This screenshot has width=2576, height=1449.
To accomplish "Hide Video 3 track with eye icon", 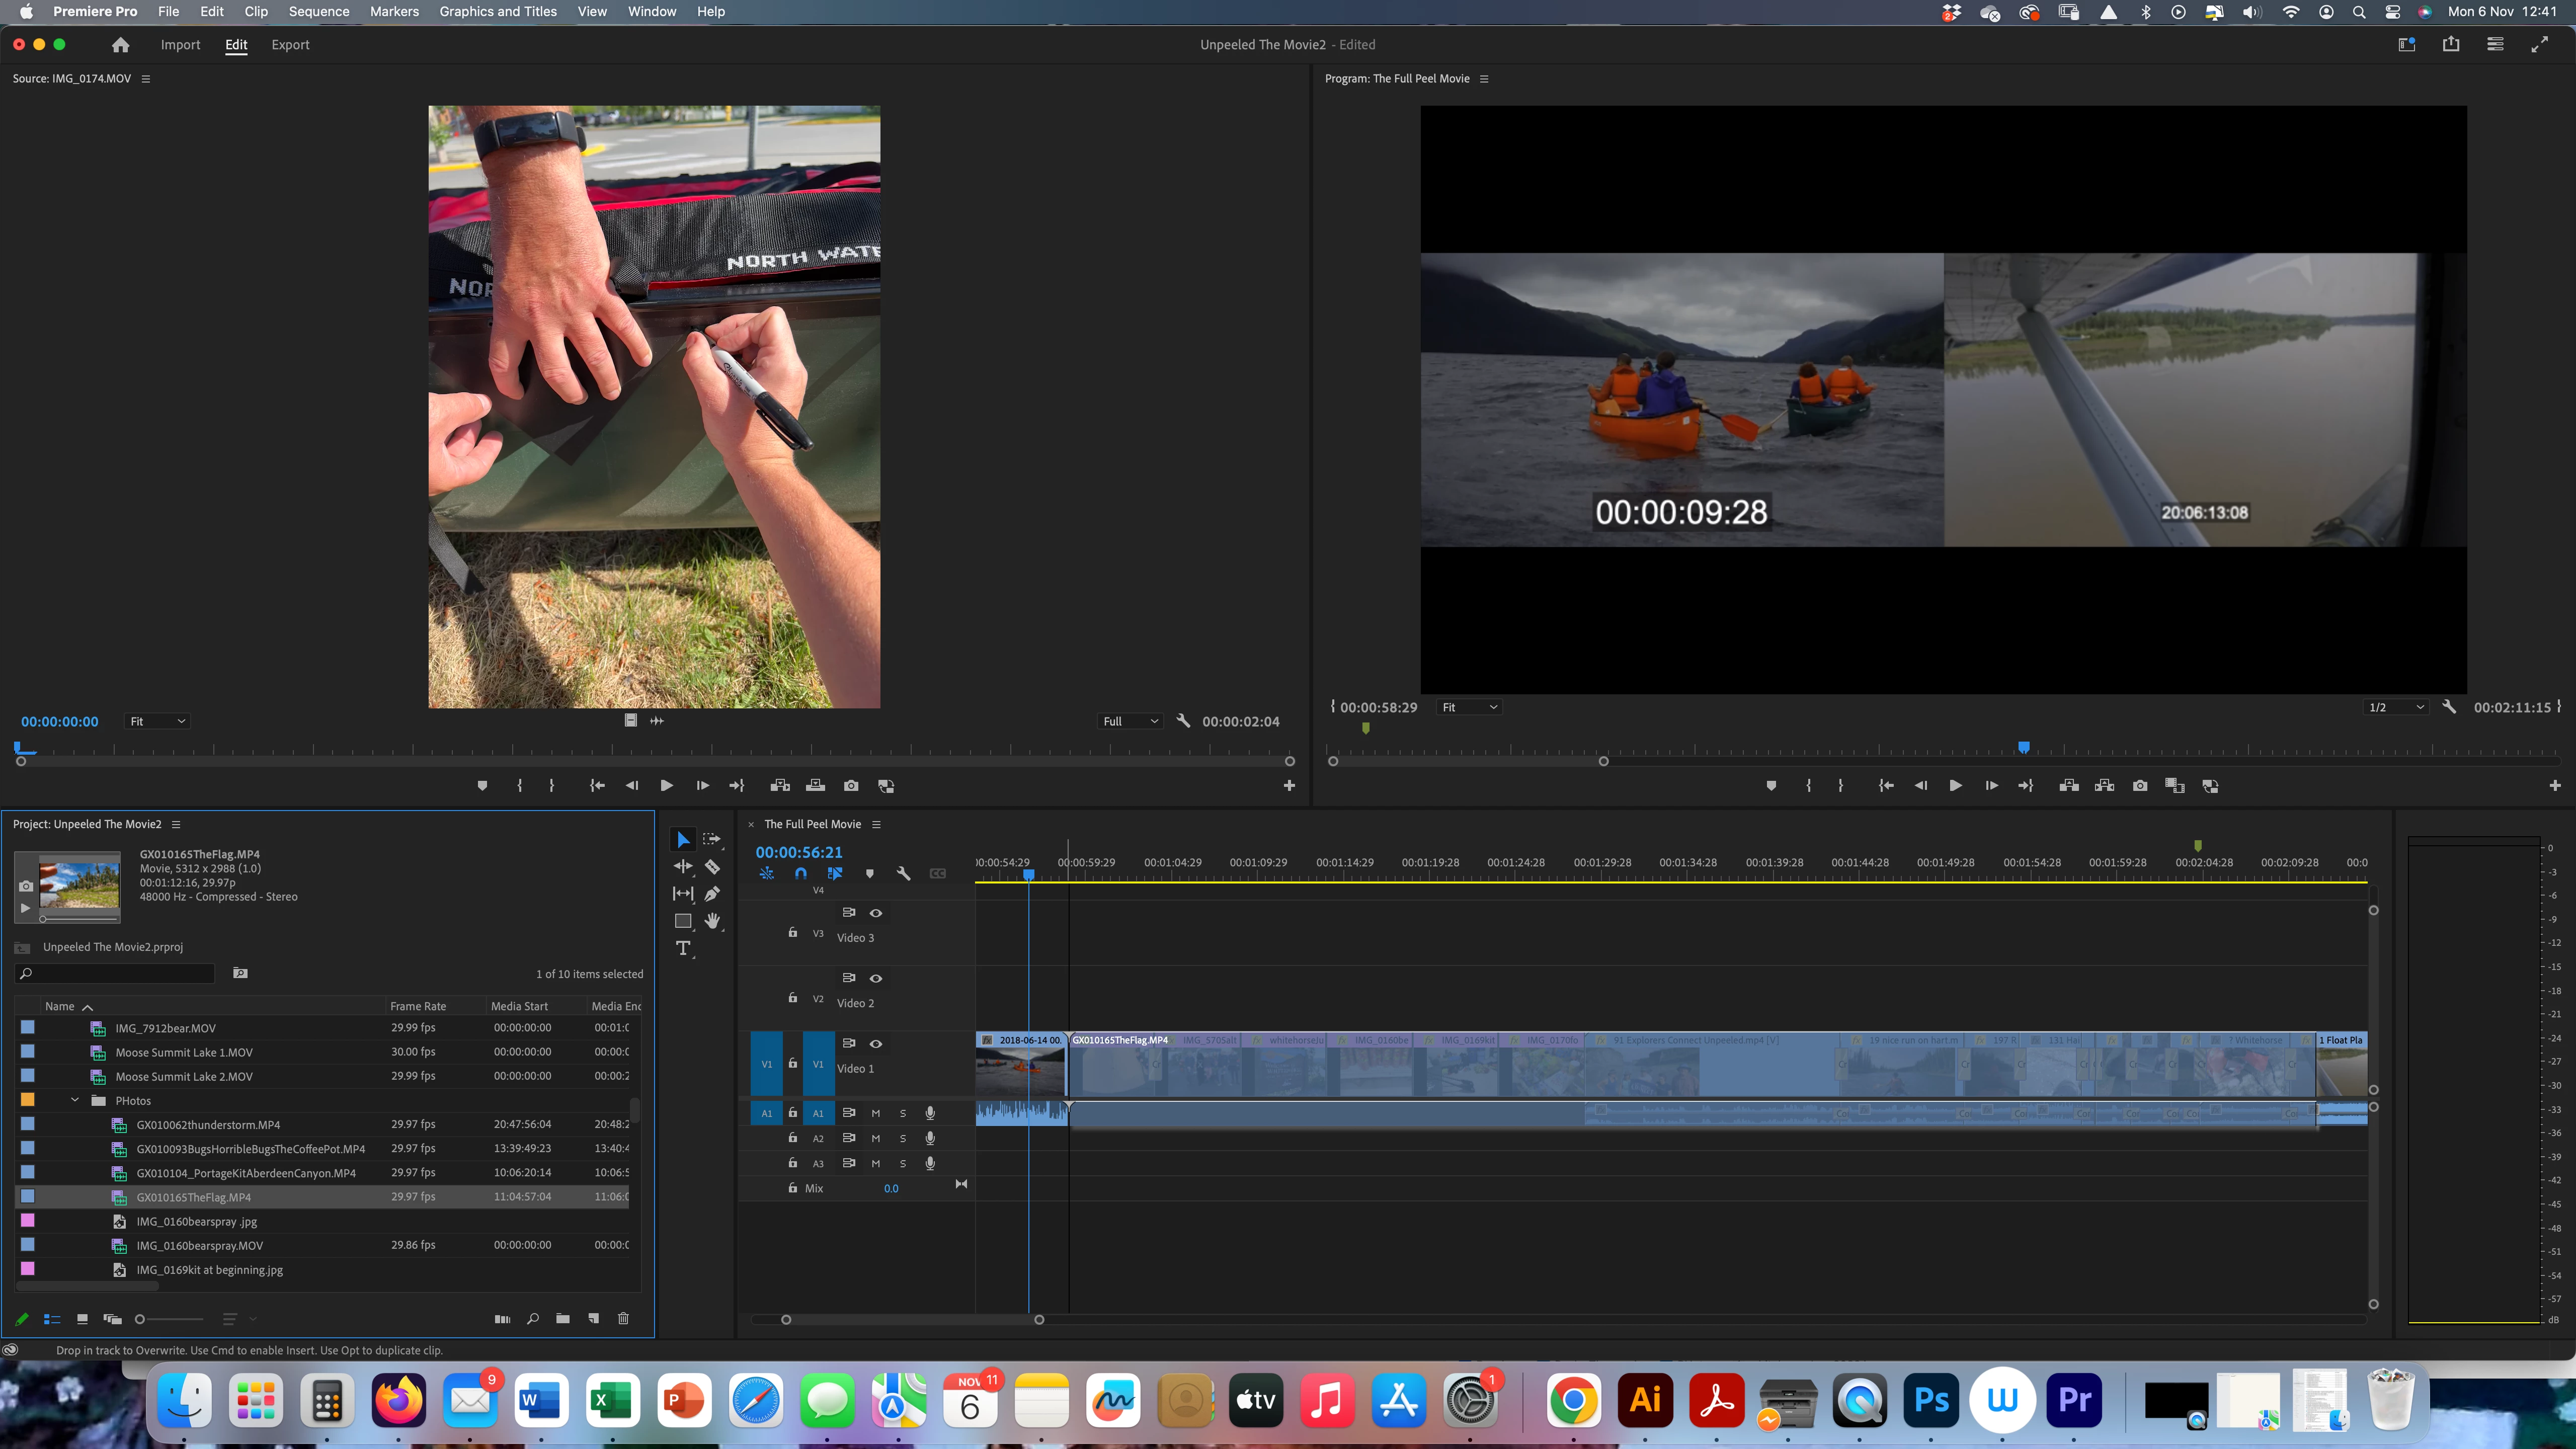I will (876, 912).
